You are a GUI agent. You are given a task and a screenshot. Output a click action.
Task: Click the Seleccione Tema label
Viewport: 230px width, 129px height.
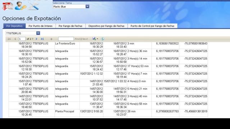coord(62,3)
